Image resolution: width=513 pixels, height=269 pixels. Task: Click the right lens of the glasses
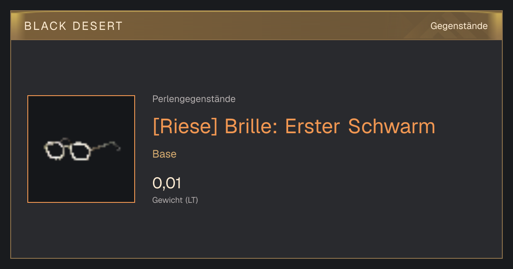80,151
